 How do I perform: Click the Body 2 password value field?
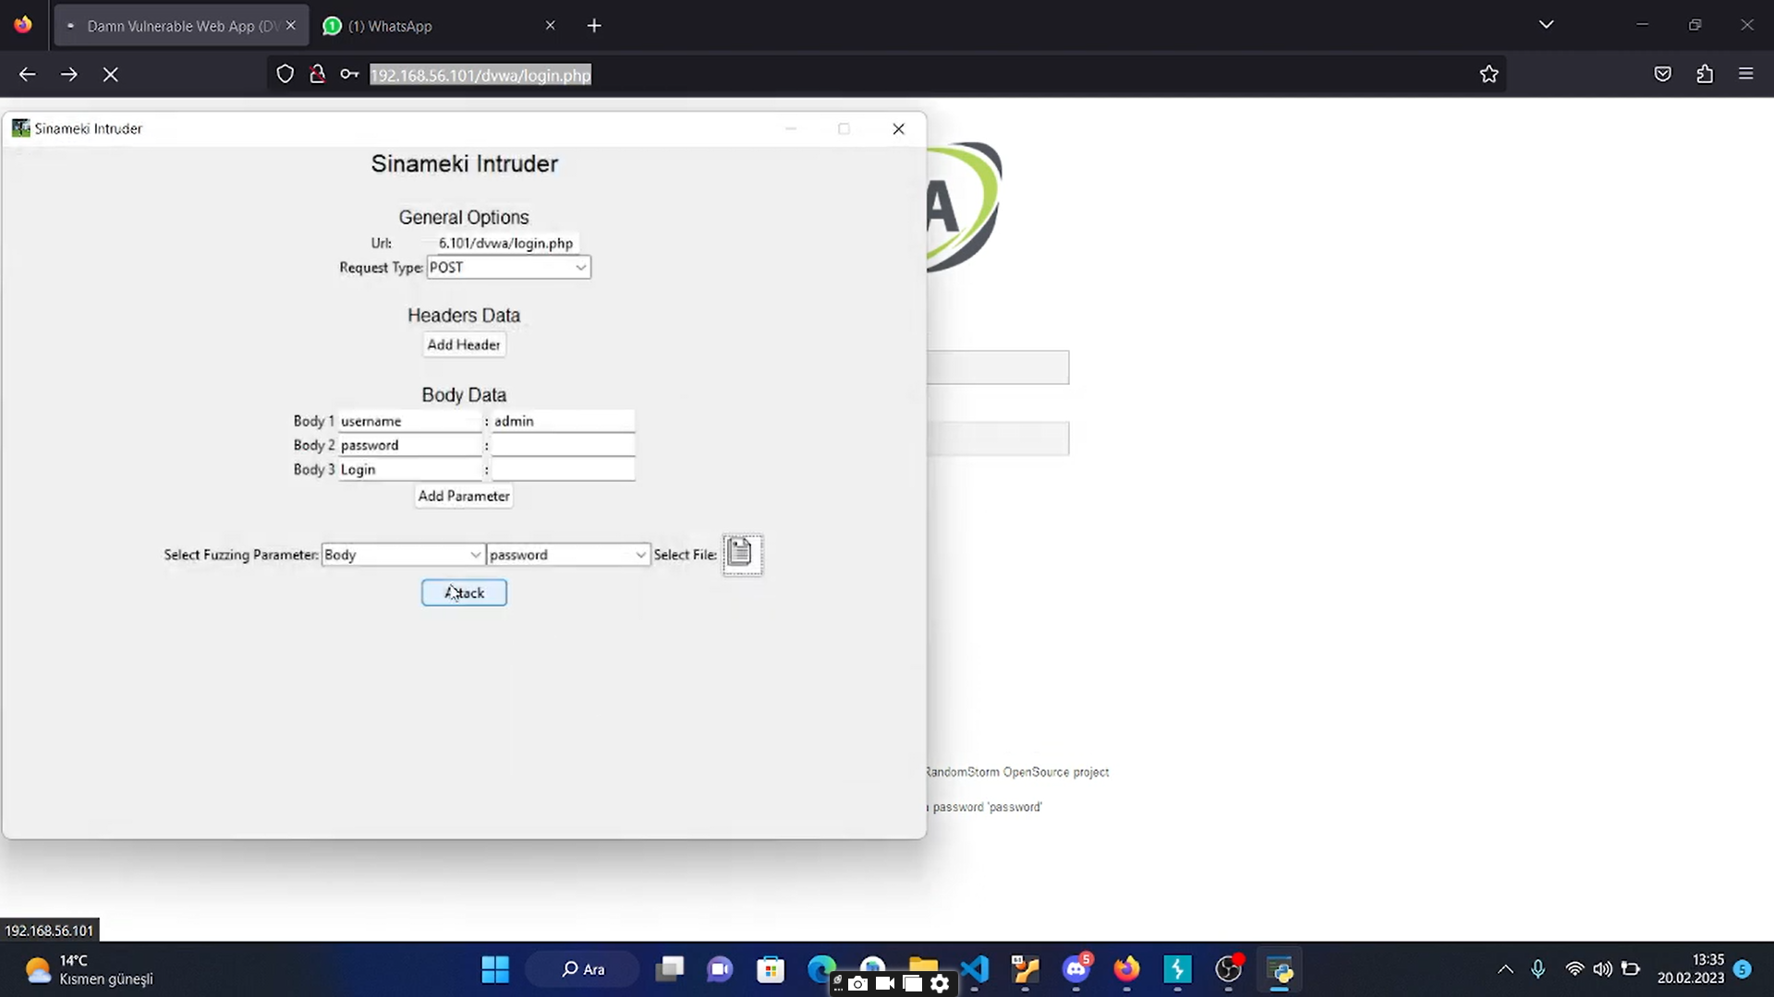[x=562, y=445]
